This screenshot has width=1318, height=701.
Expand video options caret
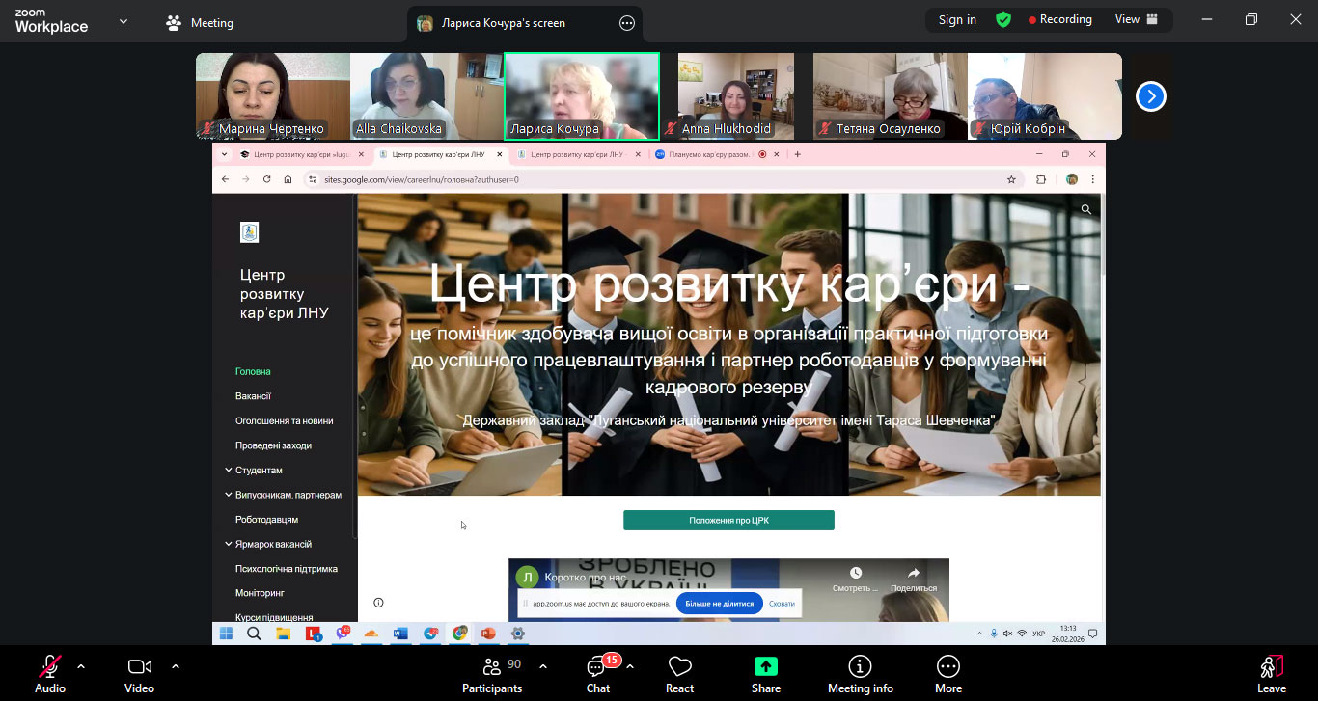[x=176, y=665]
